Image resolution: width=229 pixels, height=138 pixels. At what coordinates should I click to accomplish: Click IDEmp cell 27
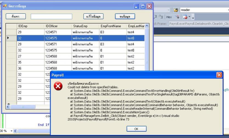pyautogui.click(x=30, y=56)
